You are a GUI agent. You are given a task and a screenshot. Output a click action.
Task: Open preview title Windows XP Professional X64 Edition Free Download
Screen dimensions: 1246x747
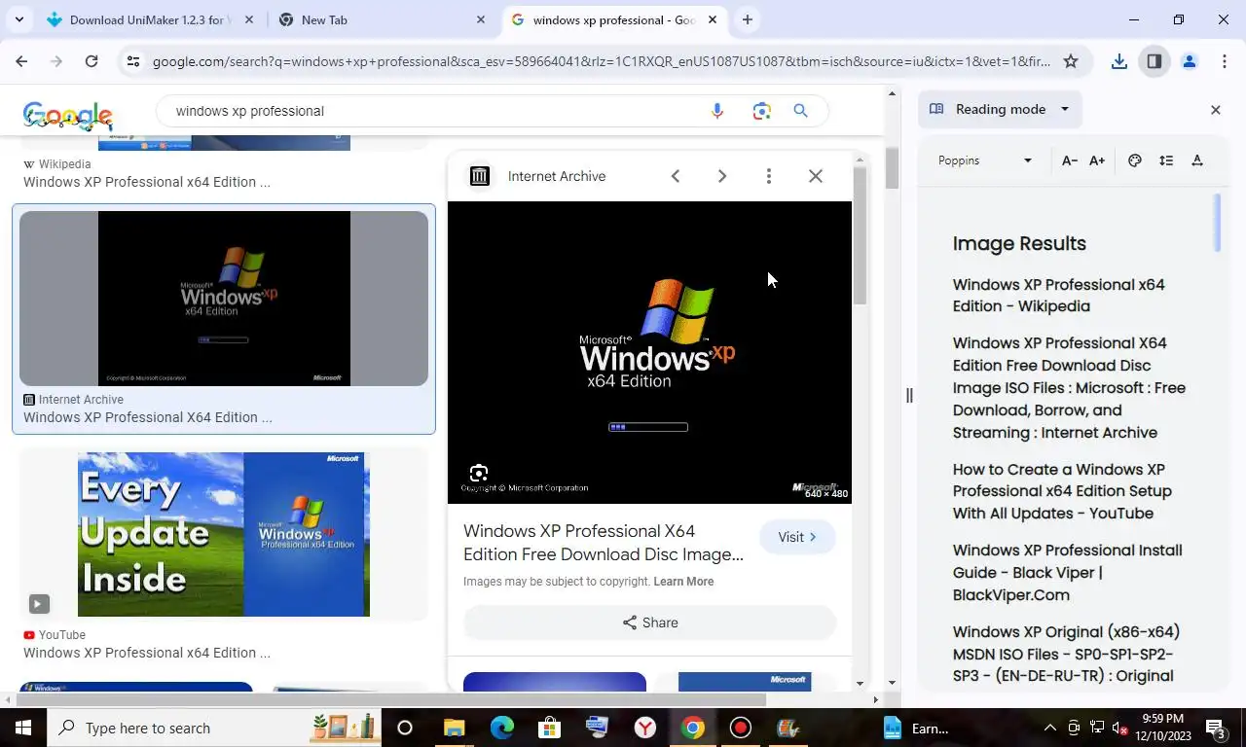(x=604, y=543)
